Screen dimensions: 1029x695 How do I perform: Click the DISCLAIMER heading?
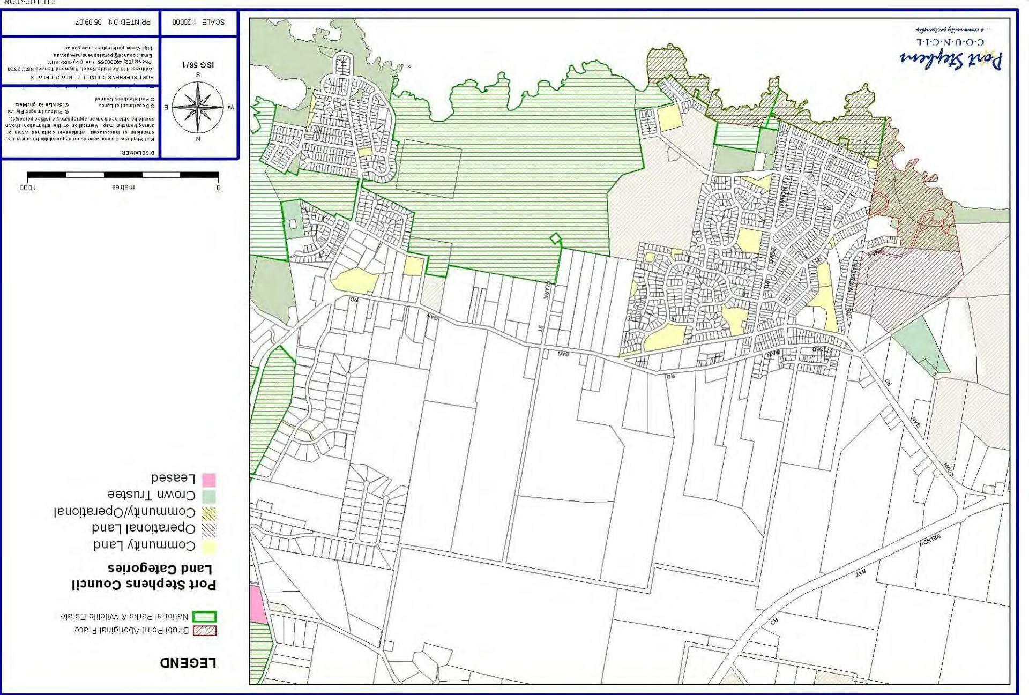click(x=138, y=153)
